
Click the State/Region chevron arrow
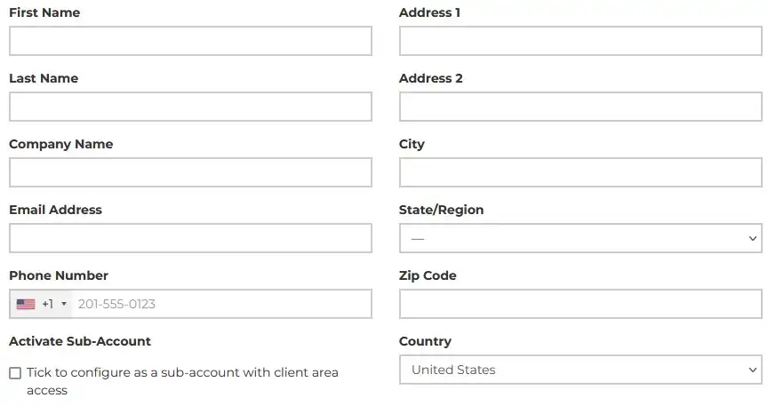753,238
